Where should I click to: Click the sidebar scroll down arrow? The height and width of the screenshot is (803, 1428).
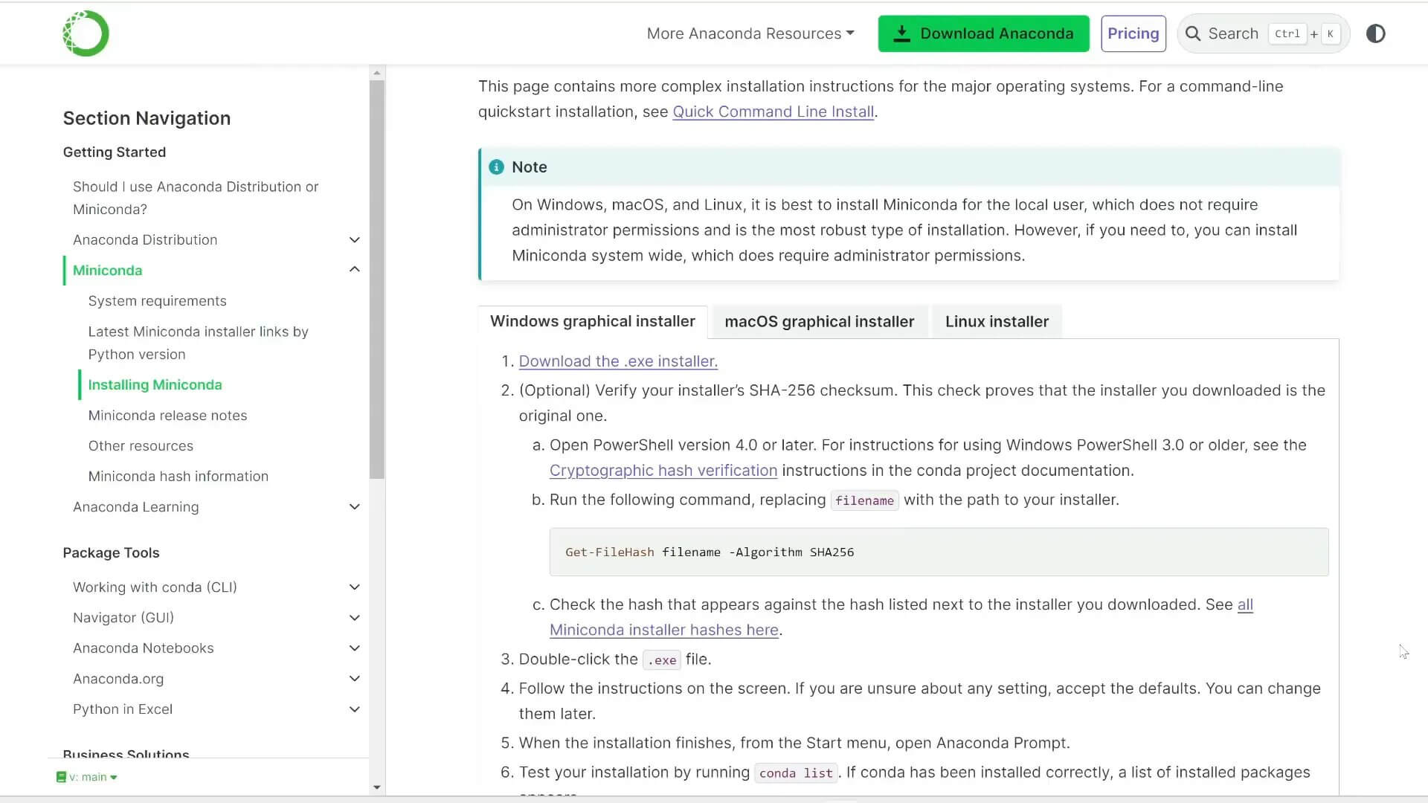click(377, 787)
